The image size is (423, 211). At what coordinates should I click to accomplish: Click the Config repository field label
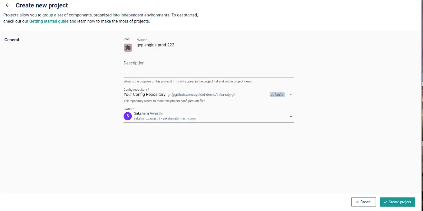coord(135,90)
